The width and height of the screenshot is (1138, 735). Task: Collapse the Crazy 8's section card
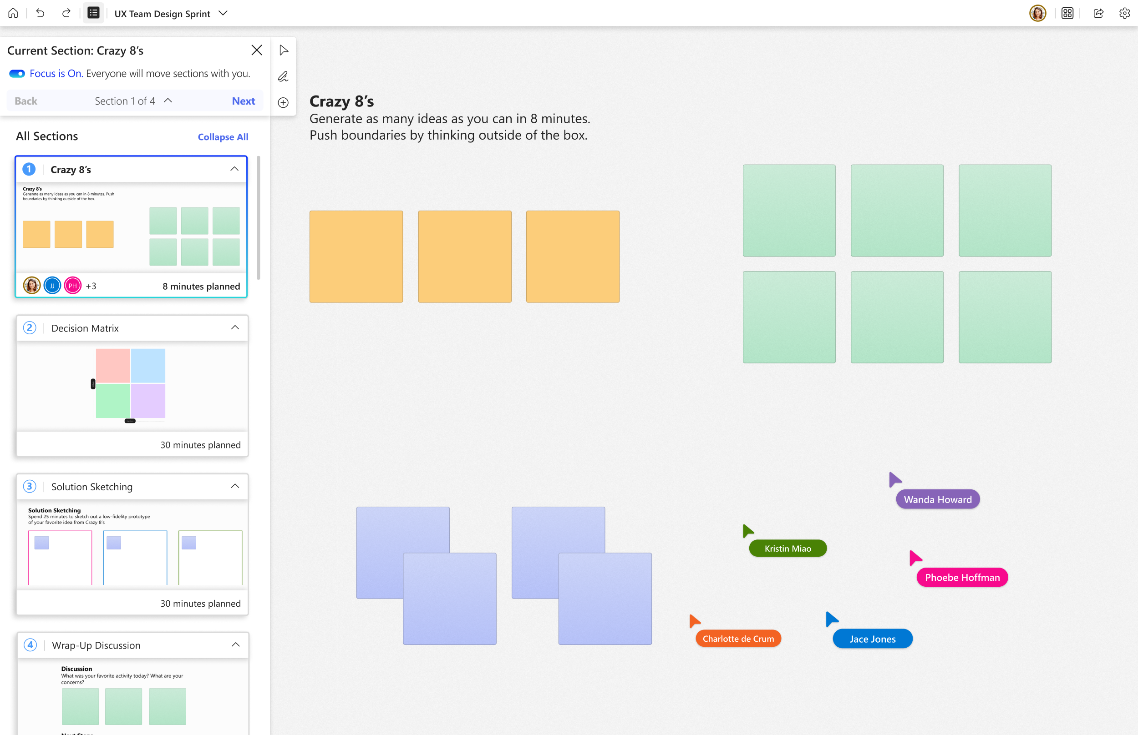pos(234,169)
